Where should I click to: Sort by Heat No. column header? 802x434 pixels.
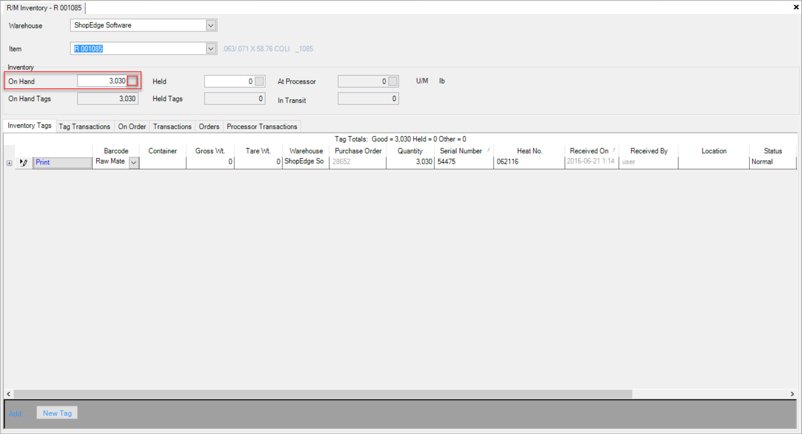[529, 151]
